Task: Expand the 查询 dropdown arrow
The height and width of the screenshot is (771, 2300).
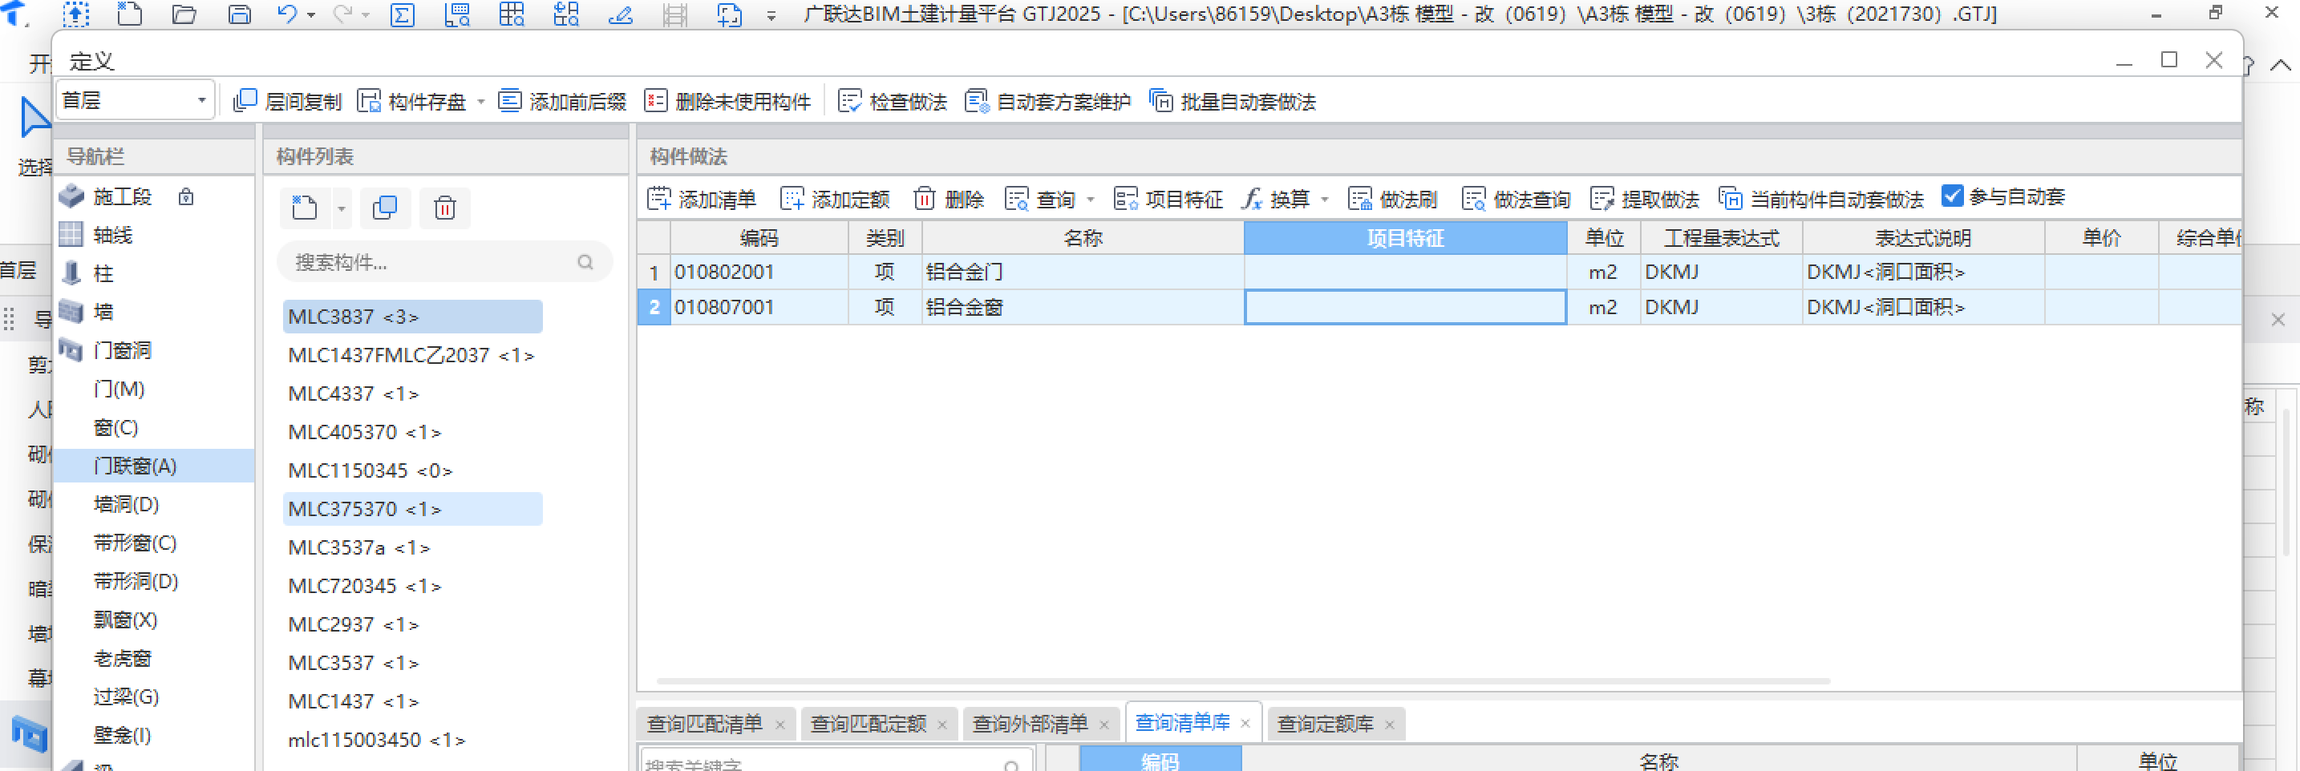Action: coord(1090,199)
